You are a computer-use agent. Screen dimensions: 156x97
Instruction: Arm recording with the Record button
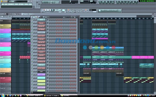click(53, 10)
